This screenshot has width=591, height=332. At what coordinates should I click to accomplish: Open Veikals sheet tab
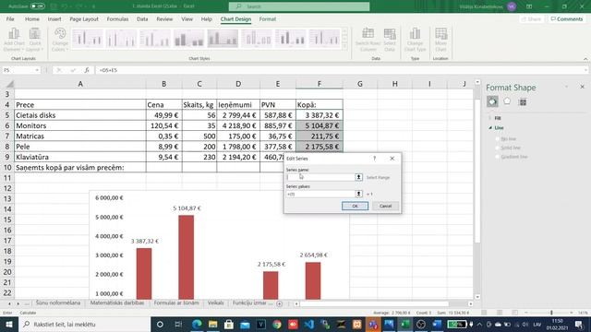215,303
